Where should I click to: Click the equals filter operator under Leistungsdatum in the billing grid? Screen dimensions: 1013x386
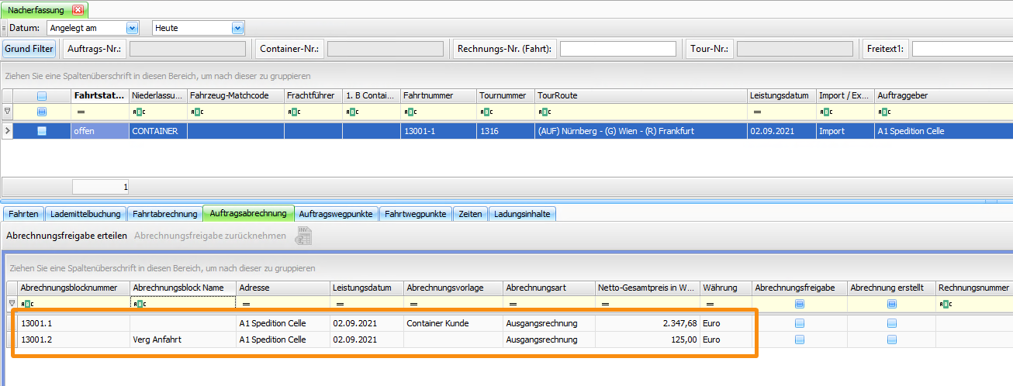coord(337,304)
